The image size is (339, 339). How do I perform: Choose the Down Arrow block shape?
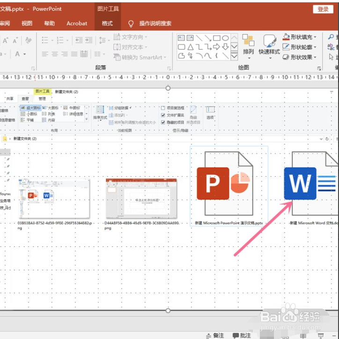(x=225, y=47)
